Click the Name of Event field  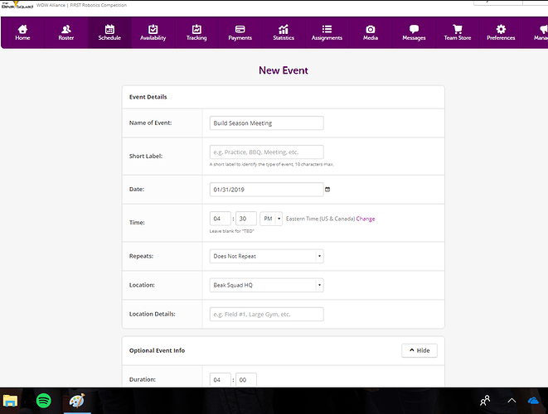coord(266,123)
